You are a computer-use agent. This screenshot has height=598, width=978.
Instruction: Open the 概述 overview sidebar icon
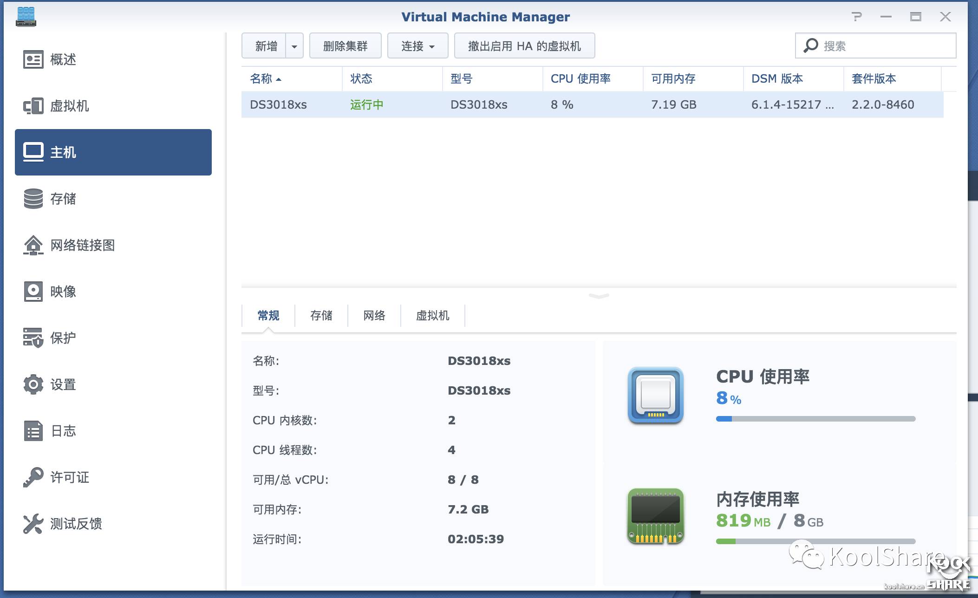coord(33,59)
